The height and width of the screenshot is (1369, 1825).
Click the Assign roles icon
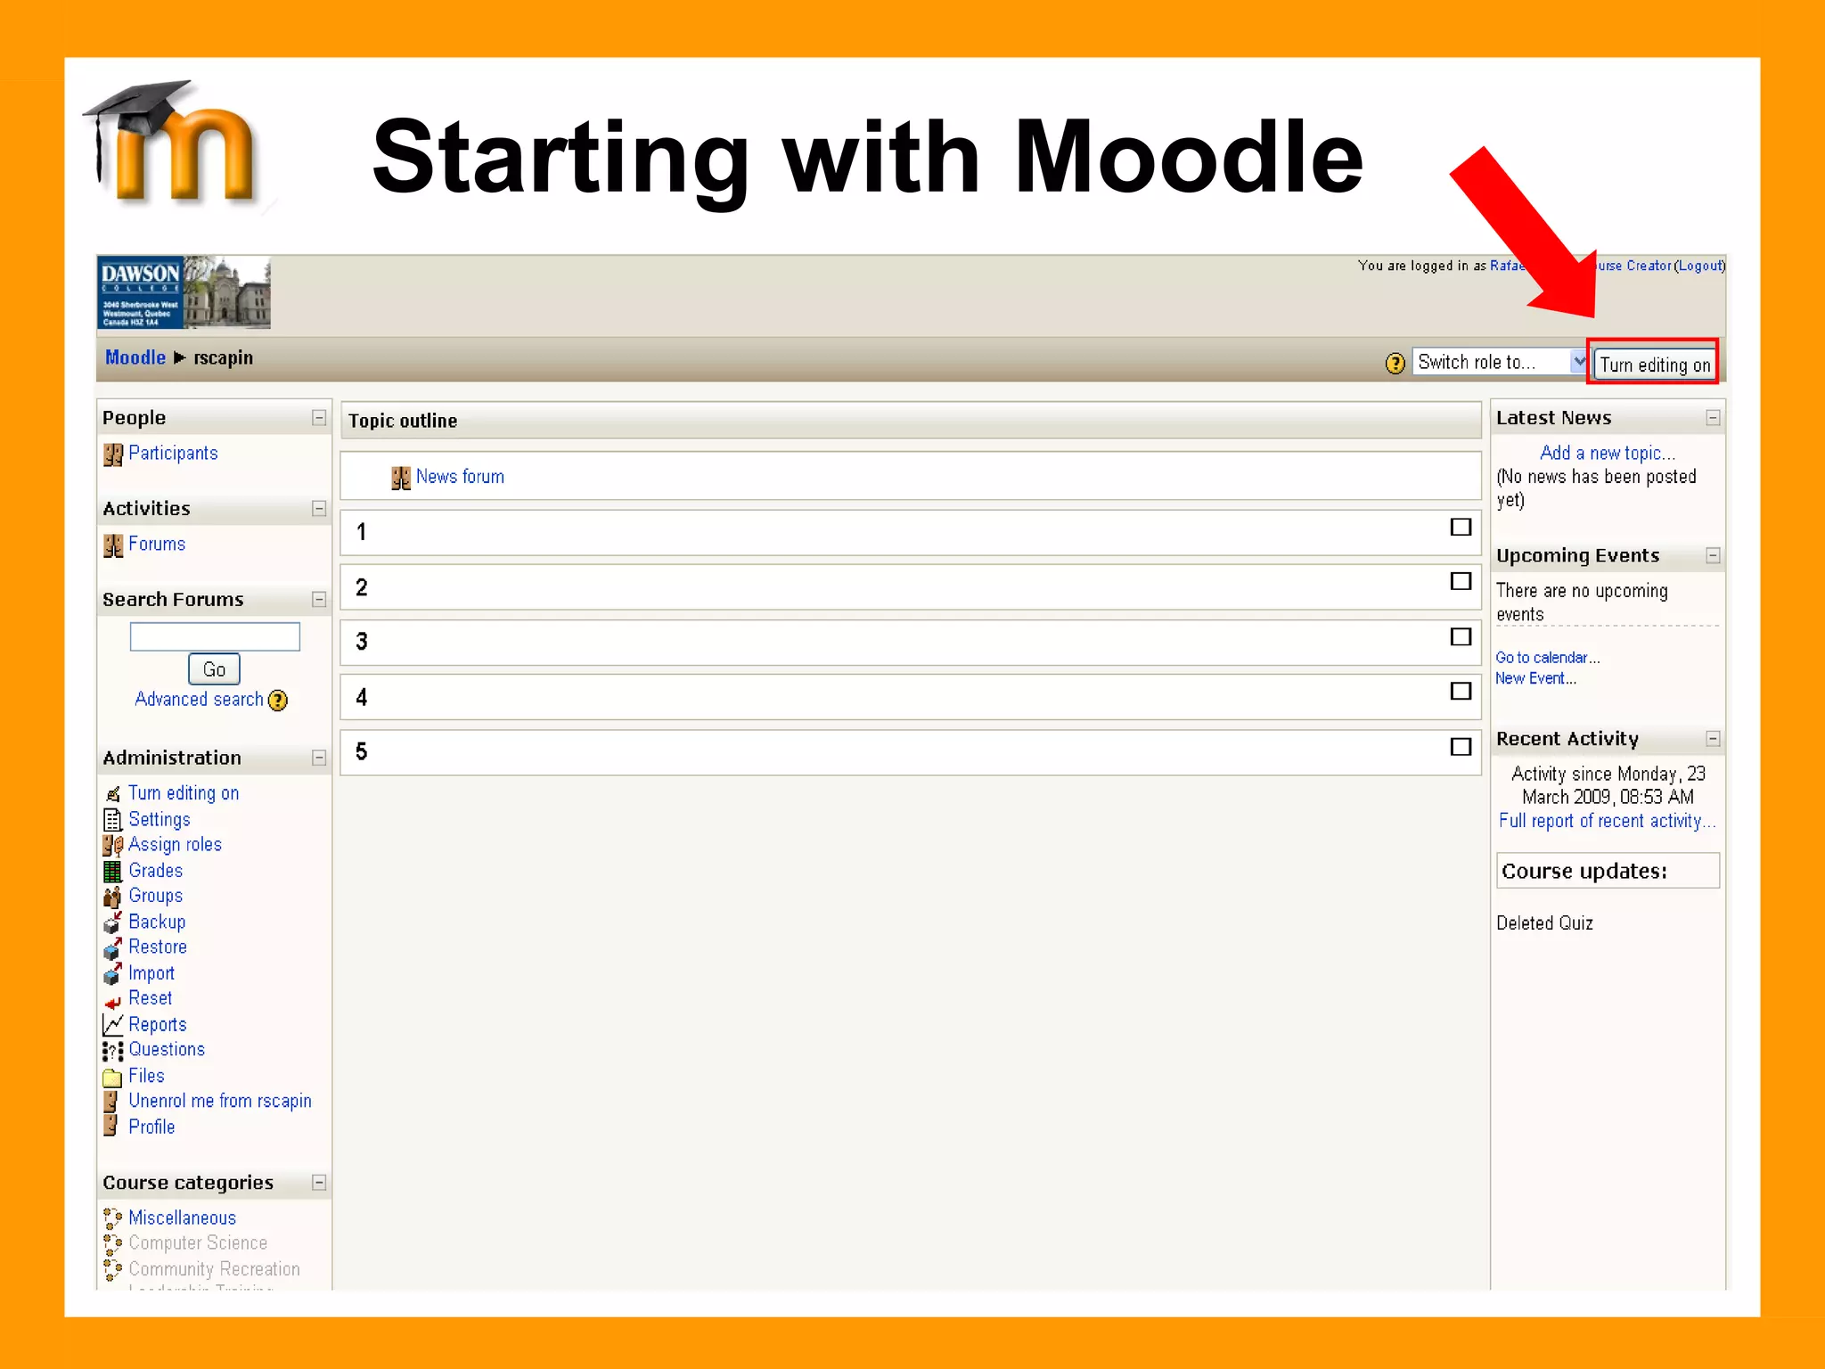[x=113, y=845]
